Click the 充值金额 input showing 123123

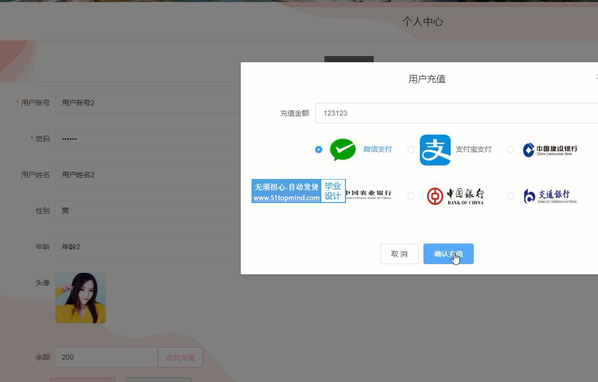point(456,113)
